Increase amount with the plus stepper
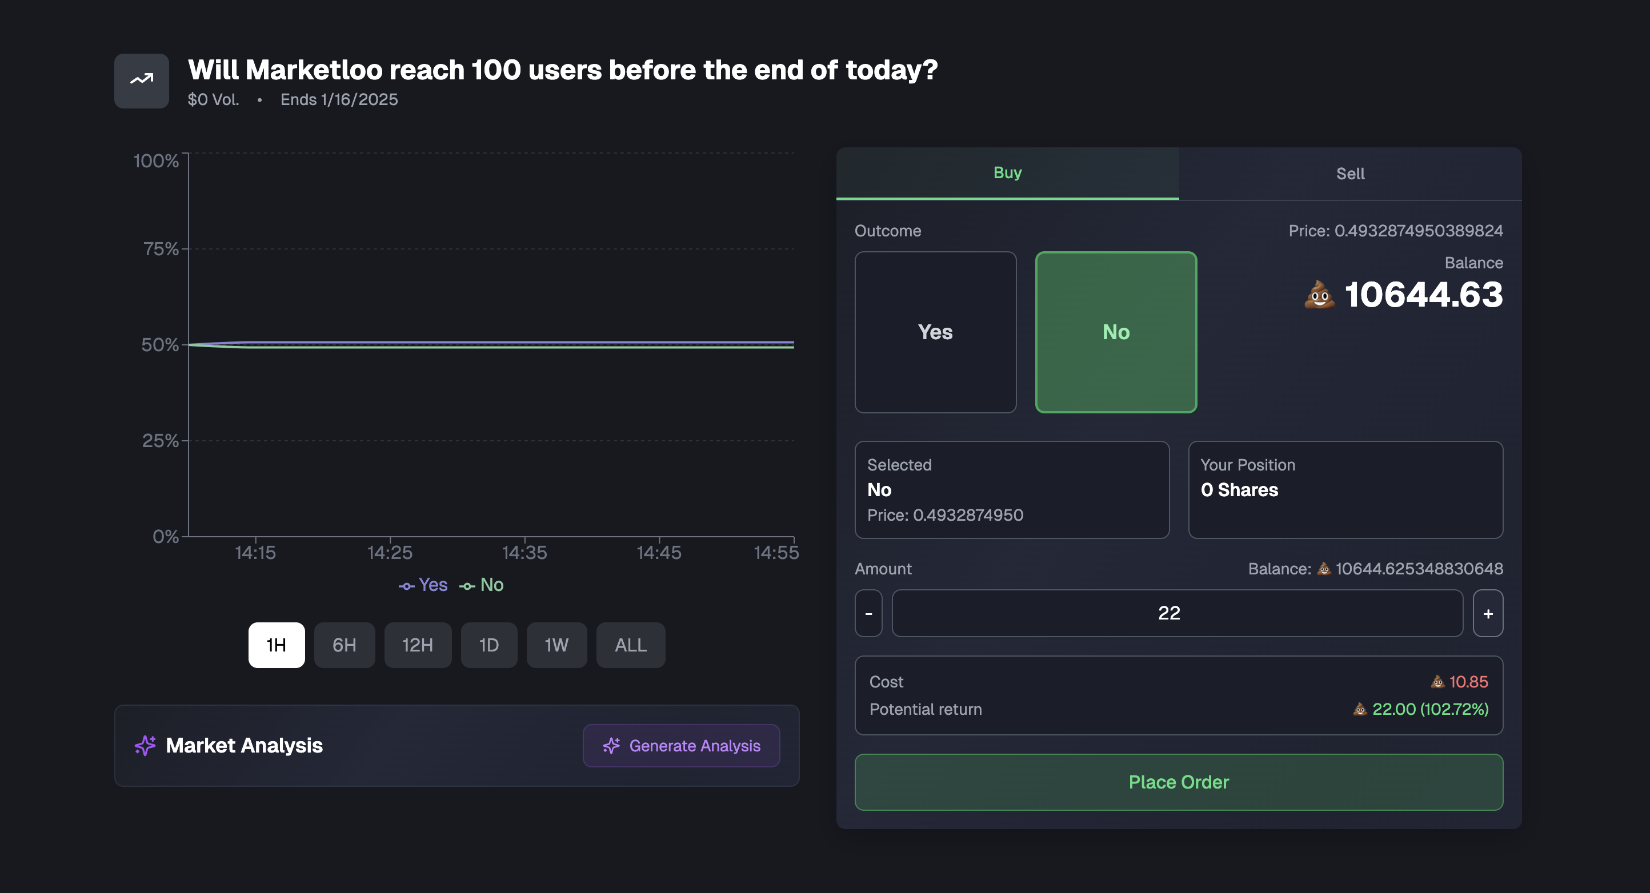The height and width of the screenshot is (893, 1650). [1487, 613]
